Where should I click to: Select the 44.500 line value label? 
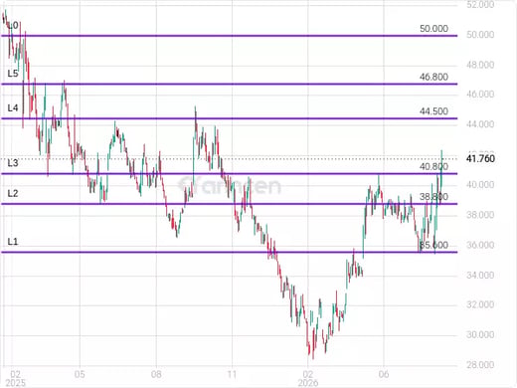point(433,111)
